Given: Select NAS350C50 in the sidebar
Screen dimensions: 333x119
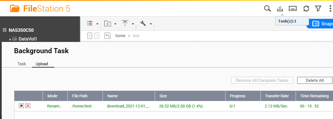Looking at the screenshot, I should pos(21,30).
